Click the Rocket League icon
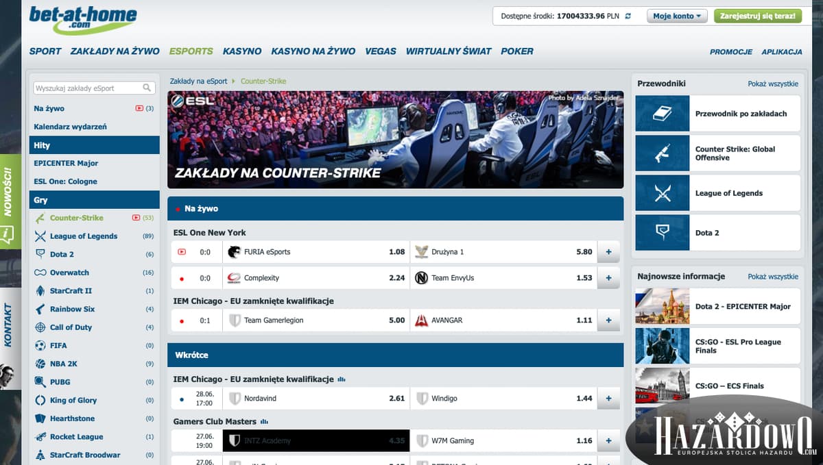 [40, 437]
